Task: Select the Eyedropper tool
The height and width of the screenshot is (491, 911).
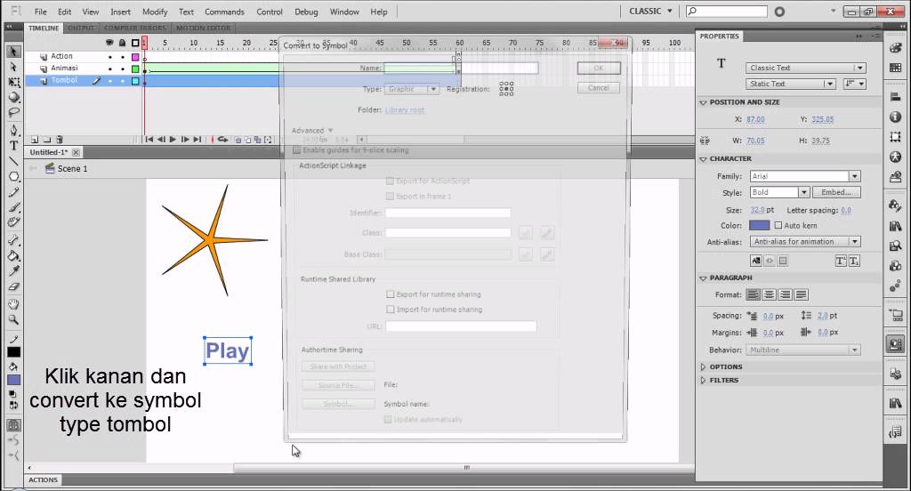Action: click(13, 270)
